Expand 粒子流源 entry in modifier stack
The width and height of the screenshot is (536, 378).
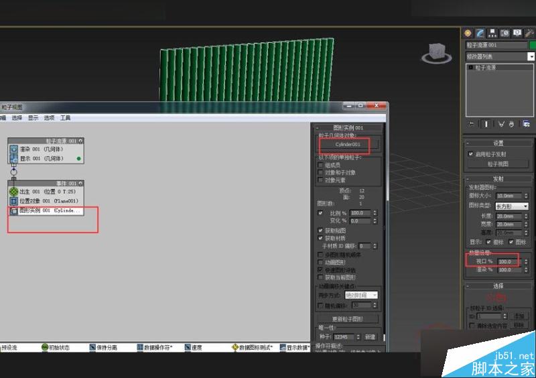(471, 68)
